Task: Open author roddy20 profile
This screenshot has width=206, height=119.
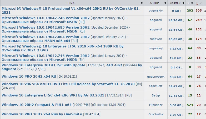Action: (x=156, y=39)
